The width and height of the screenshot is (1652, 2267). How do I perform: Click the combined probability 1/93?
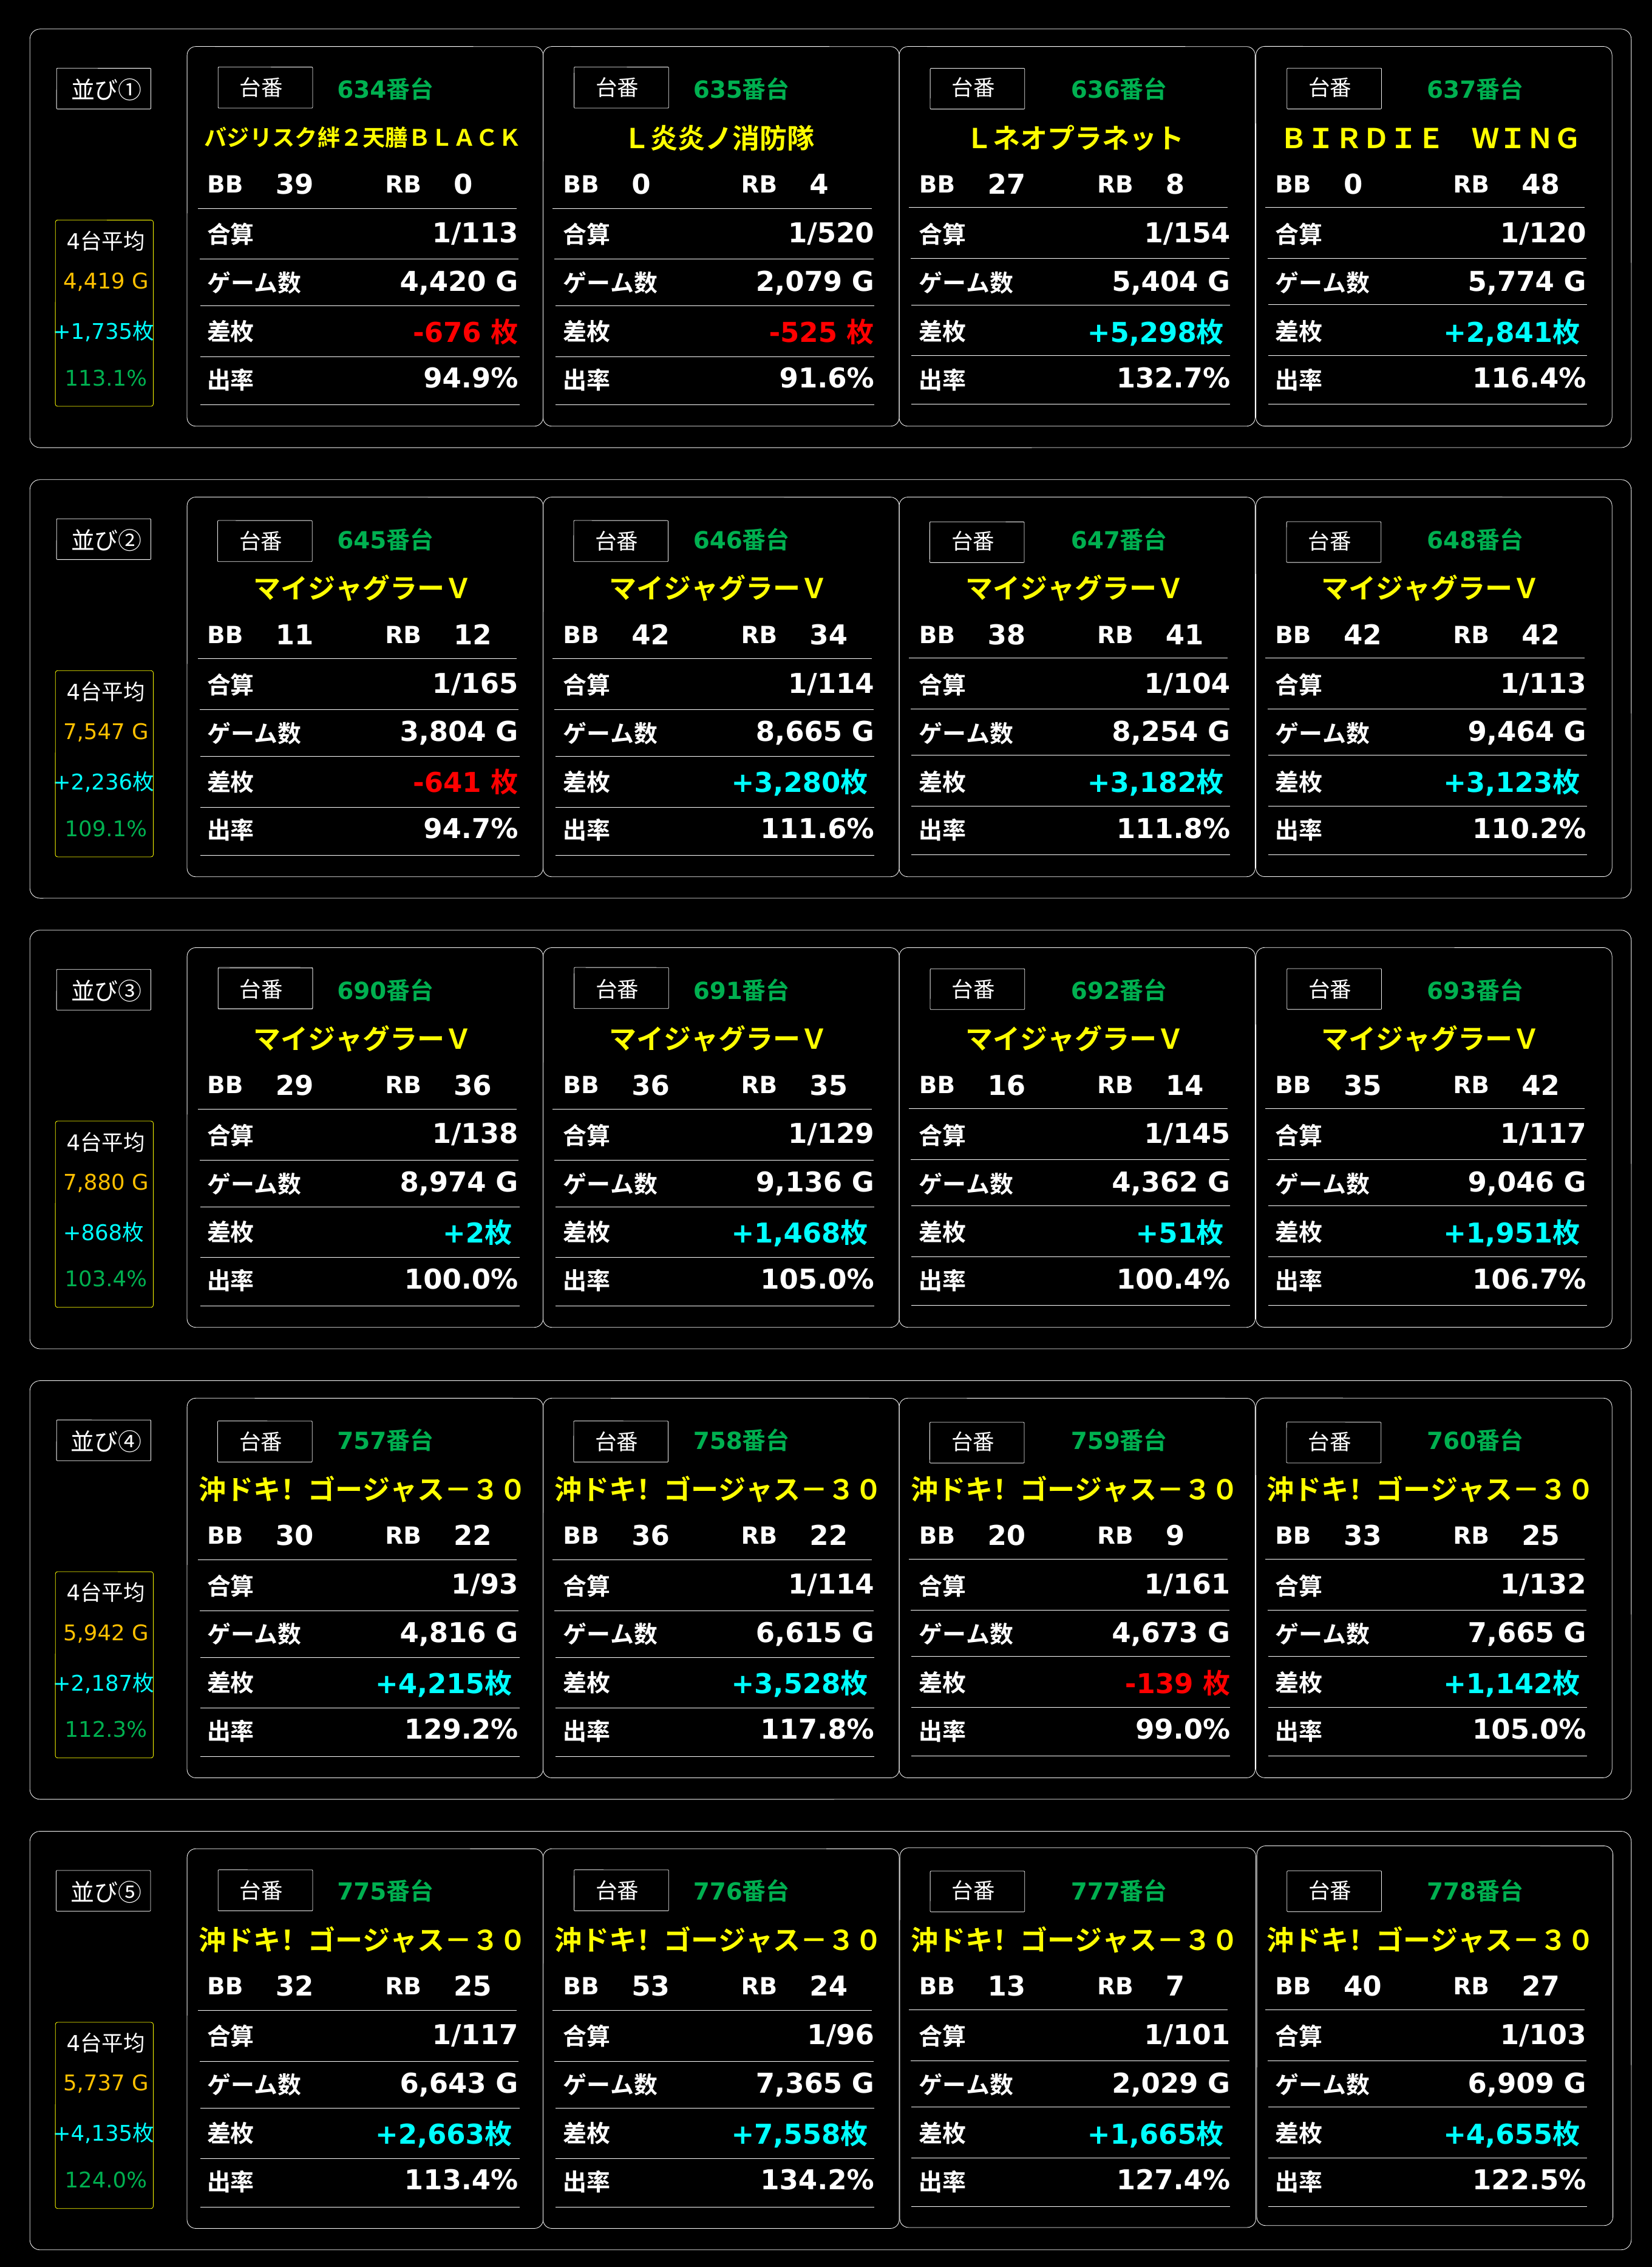tap(485, 1585)
